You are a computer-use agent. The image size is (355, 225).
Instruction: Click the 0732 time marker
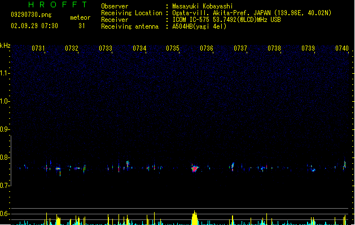[x=72, y=48]
